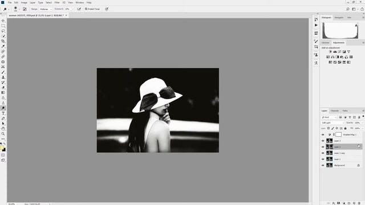Screen dimensions: 365x205
Task: Open the Opacity dropdown arrow
Action: click(x=363, y=123)
